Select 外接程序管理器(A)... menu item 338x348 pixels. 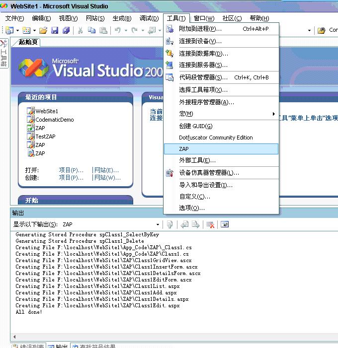221,102
